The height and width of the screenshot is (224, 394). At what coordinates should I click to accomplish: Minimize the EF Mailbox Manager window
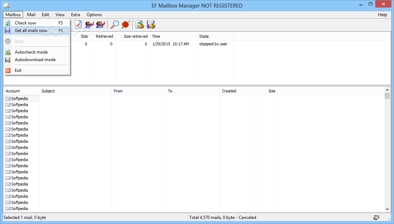click(x=361, y=5)
